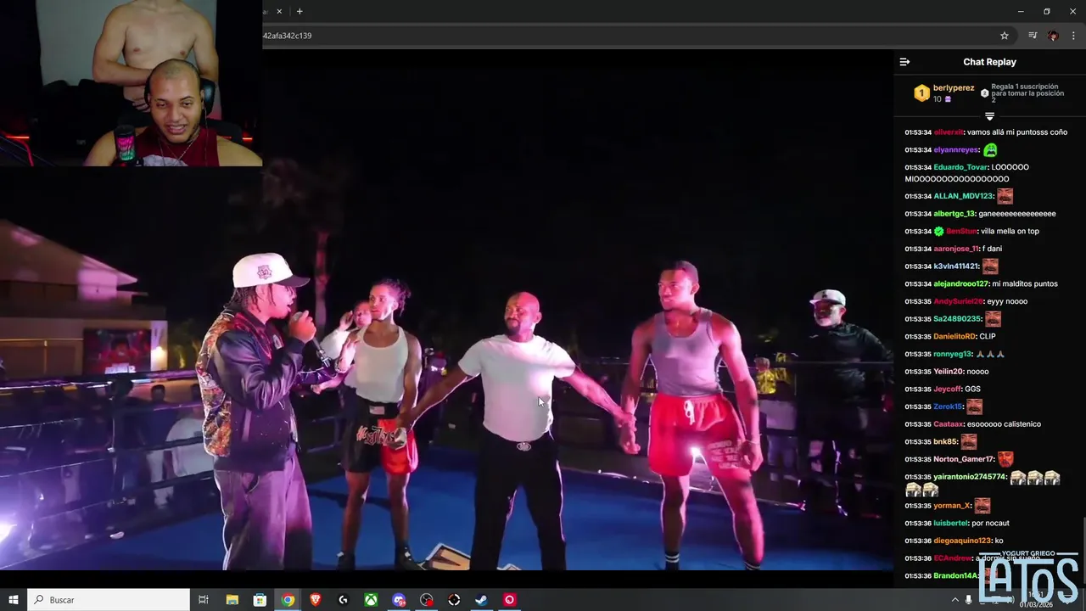Image resolution: width=1086 pixels, height=611 pixels.
Task: Open Task View on taskbar
Action: (204, 600)
